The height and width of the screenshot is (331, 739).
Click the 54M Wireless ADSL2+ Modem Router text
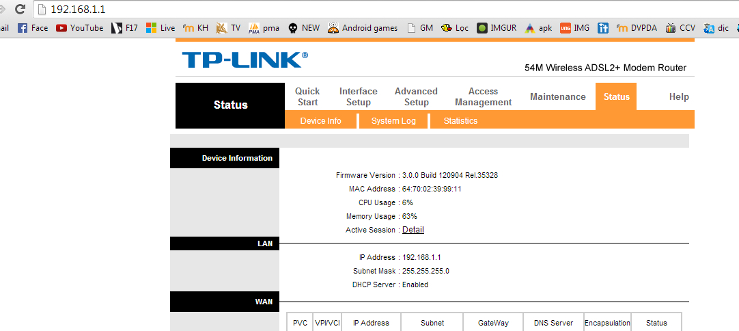[x=606, y=68]
